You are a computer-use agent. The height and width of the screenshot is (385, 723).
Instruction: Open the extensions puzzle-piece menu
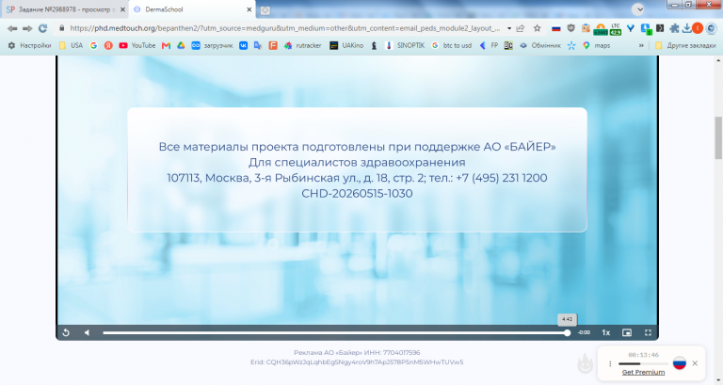tap(675, 28)
